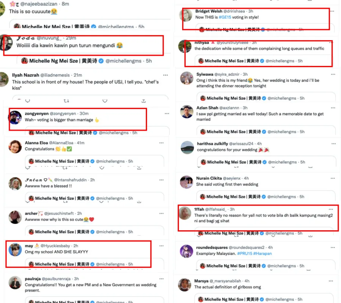Image resolution: width=341 pixels, height=303 pixels.
Task: Open quoted Michelle Ng tweet under harithsa's reply
Action: click(x=266, y=162)
